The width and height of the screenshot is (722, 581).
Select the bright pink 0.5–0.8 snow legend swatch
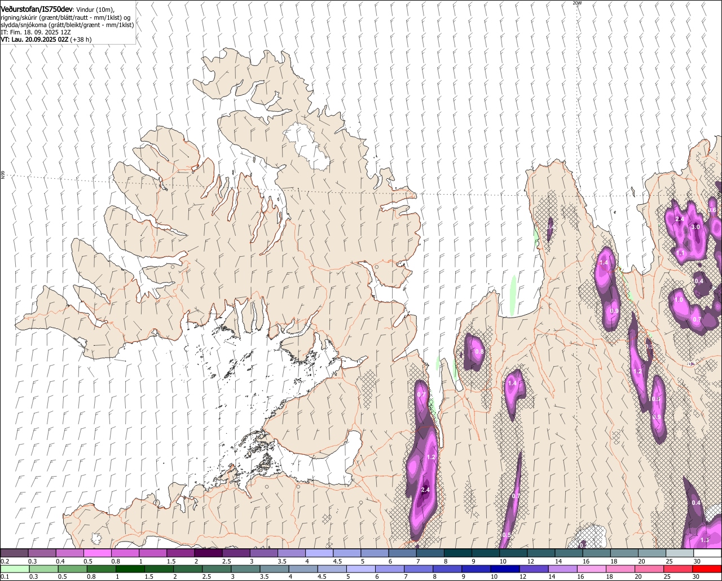pyautogui.click(x=98, y=553)
